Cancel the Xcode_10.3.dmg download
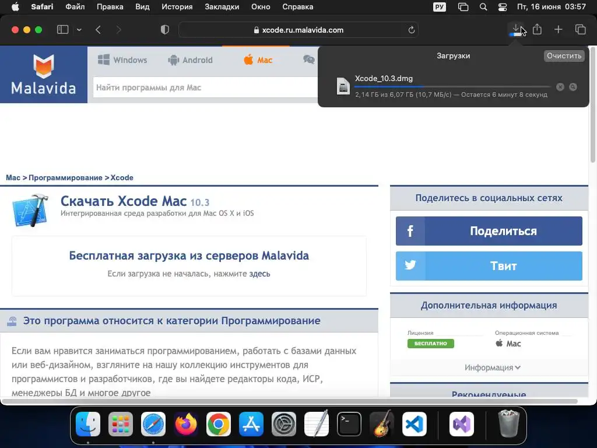597x448 pixels. click(560, 87)
